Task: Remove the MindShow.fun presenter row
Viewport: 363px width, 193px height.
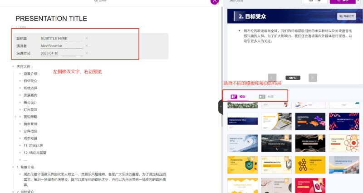Action: pyautogui.click(x=87, y=46)
